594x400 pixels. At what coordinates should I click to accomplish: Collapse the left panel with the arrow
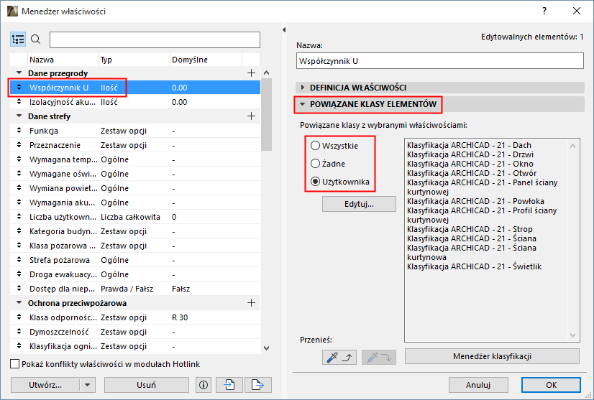point(284,30)
